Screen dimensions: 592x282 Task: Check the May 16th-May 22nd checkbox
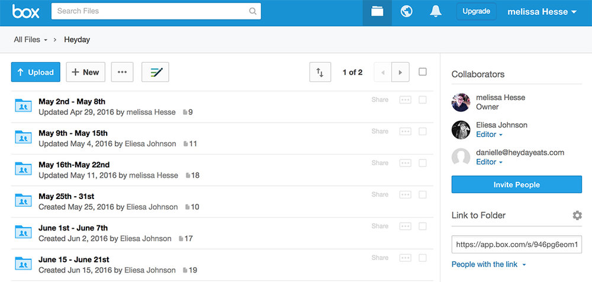click(x=423, y=163)
